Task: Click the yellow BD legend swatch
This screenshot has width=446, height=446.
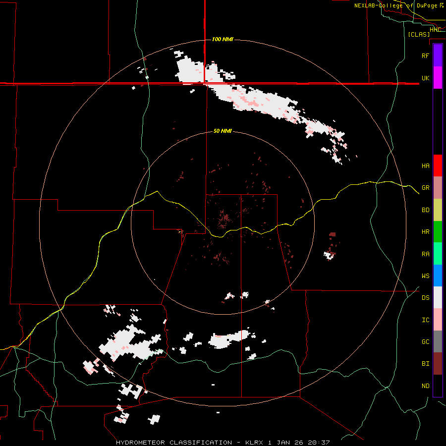Action: (438, 210)
